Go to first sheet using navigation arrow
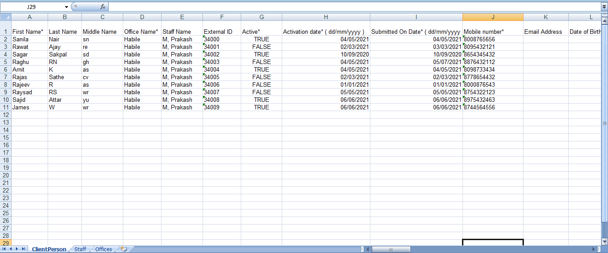608x253 pixels. (5, 249)
